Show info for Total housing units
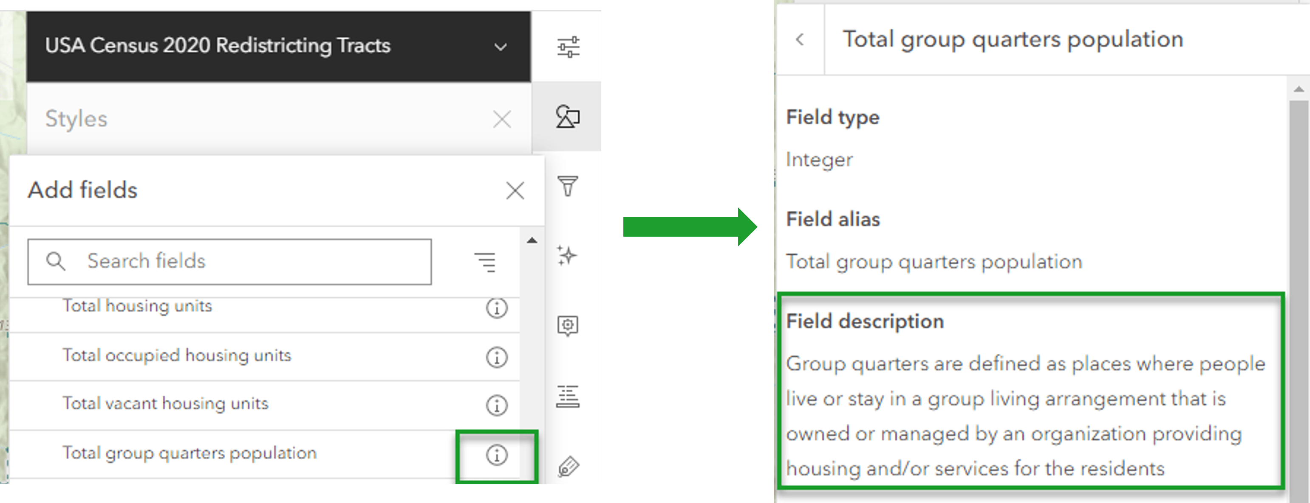 [496, 308]
